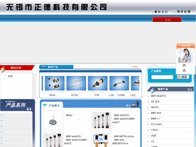Click the cursor icon beside 展台入口

click(x=152, y=12)
